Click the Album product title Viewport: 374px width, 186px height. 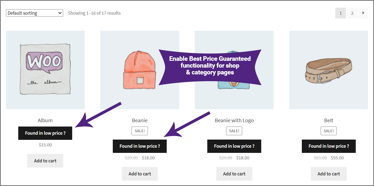pyautogui.click(x=45, y=120)
